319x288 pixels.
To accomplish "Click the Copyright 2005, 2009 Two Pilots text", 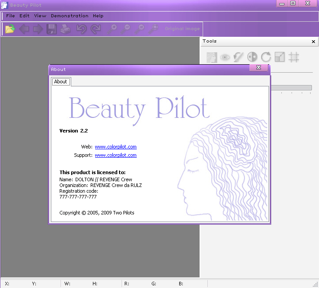I will tap(96, 213).
